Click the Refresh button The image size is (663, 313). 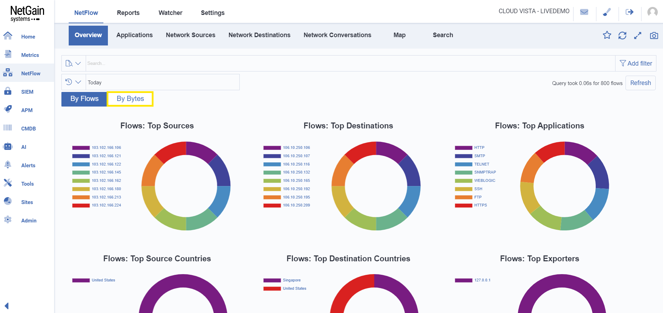coord(640,83)
